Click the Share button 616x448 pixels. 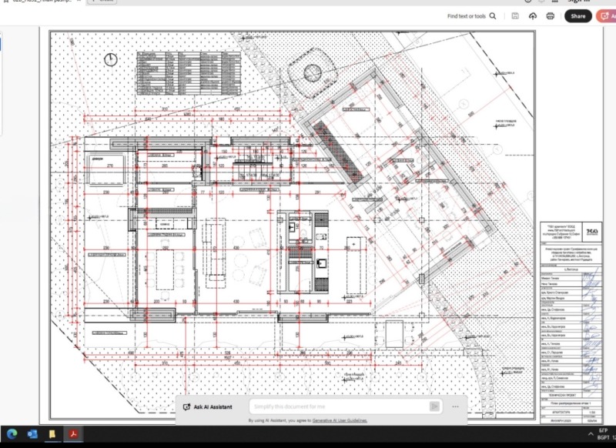tap(577, 15)
